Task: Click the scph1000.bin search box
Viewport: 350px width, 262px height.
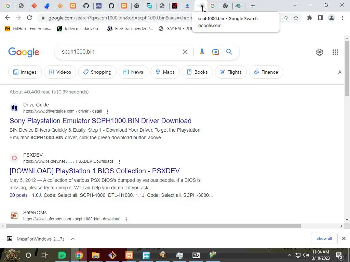Action: [121, 52]
